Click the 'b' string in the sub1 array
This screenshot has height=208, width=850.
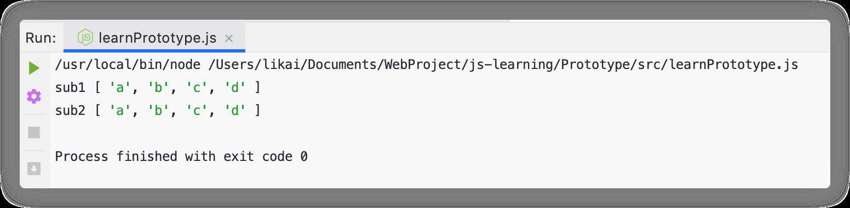click(x=159, y=88)
